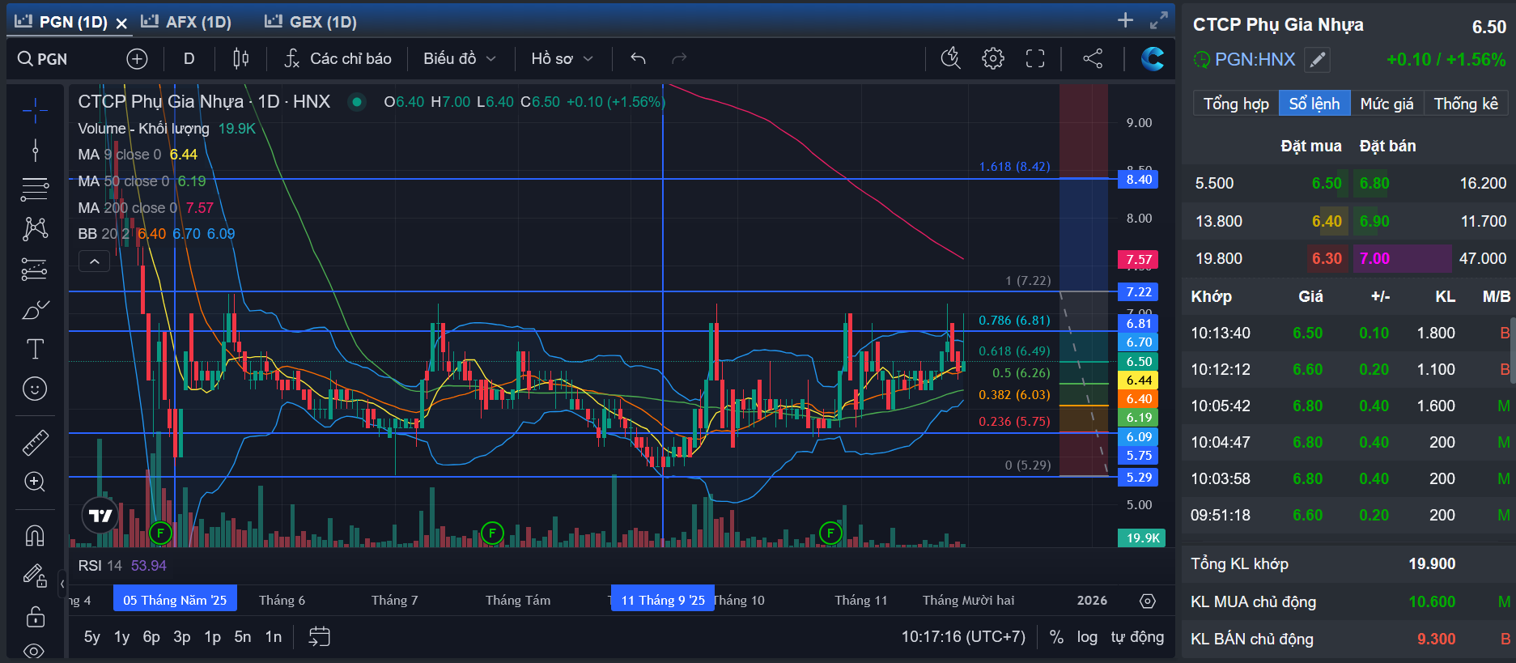
Task: Click the 10:17:16 (UTC+7) timezone
Action: point(963,637)
